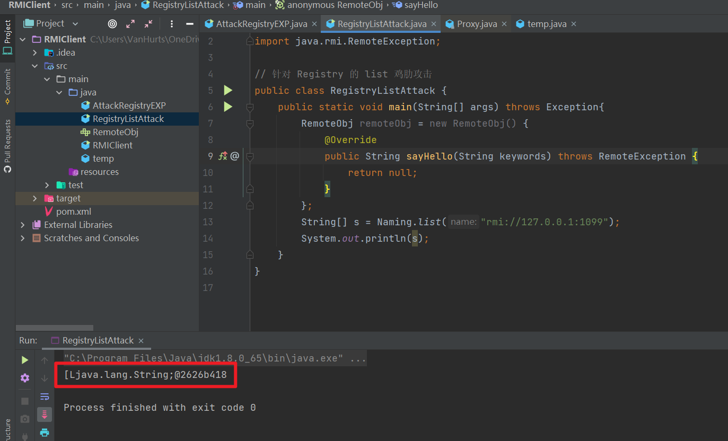Switch to the AttackRegistryEXP.java tab
The height and width of the screenshot is (441, 728).
tap(261, 24)
